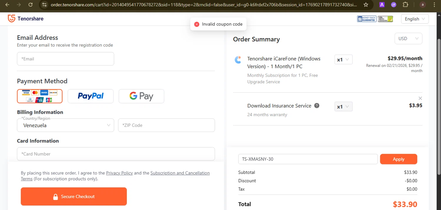Open iCareFone quantity x1 dropdown

pyautogui.click(x=343, y=60)
